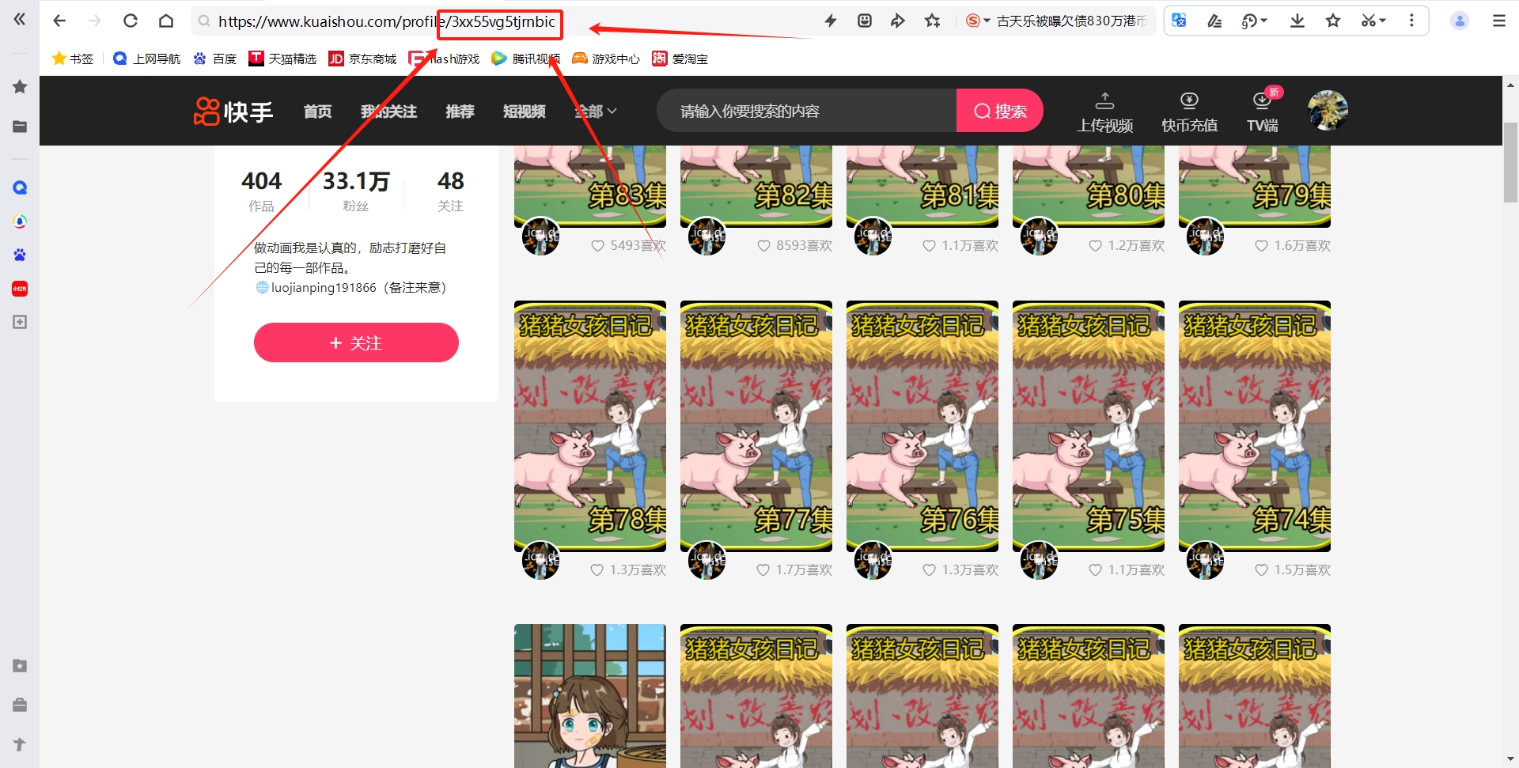Image resolution: width=1519 pixels, height=768 pixels.
Task: Open 百度 bookmark
Action: [215, 59]
